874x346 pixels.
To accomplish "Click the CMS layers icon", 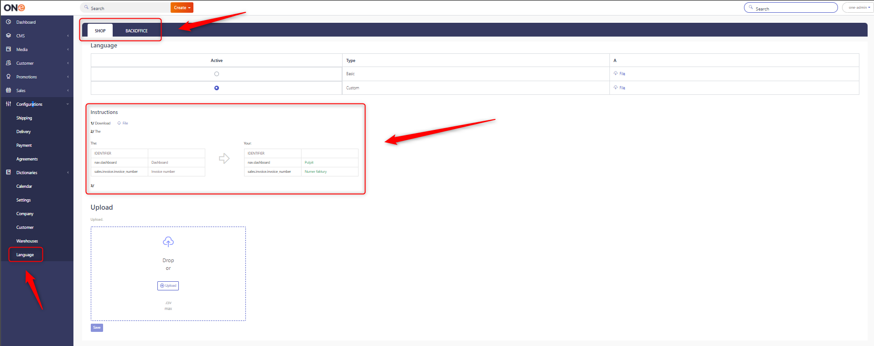I will point(8,36).
